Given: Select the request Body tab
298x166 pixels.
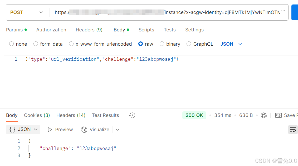Looking at the screenshot, I should point(121,30).
